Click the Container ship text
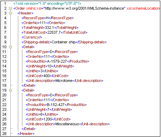Viewport: 161px width, 137px height. pyautogui.click(x=64, y=42)
